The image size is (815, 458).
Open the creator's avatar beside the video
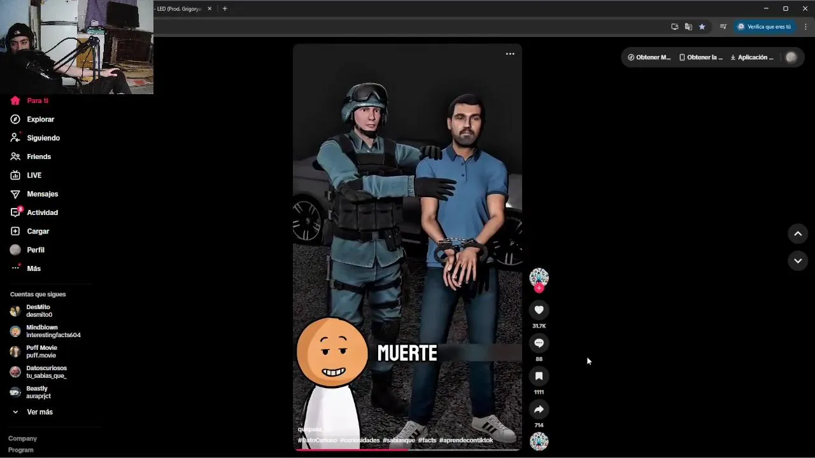[539, 277]
